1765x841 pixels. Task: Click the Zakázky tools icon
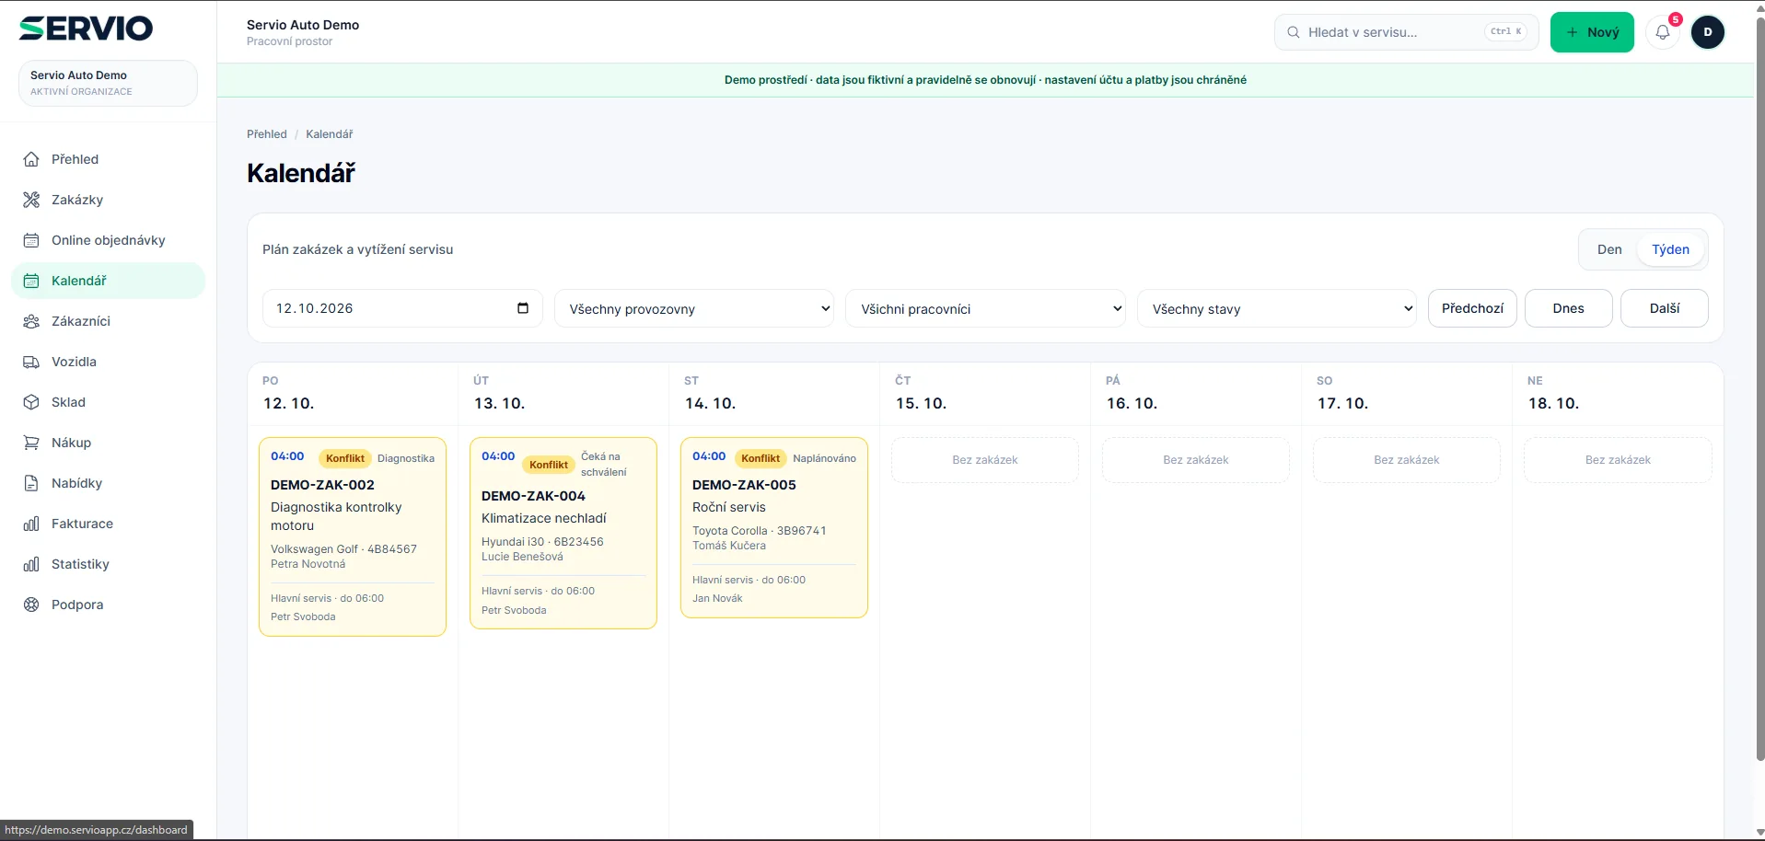(x=31, y=200)
